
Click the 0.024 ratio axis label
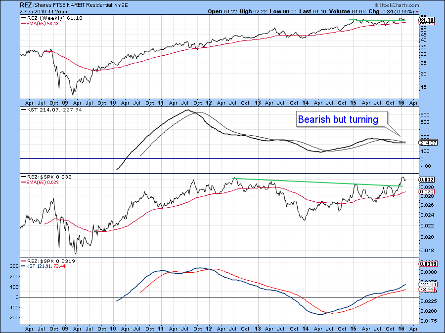tap(427, 215)
